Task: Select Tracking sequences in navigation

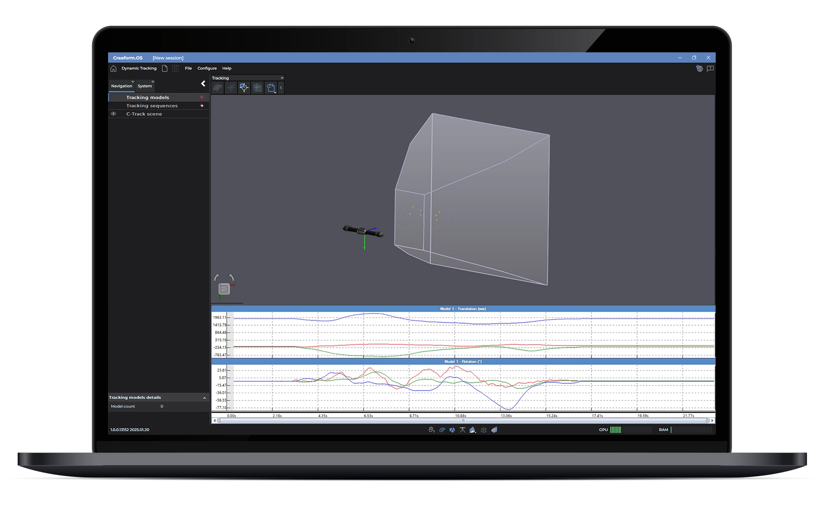Action: pos(152,106)
